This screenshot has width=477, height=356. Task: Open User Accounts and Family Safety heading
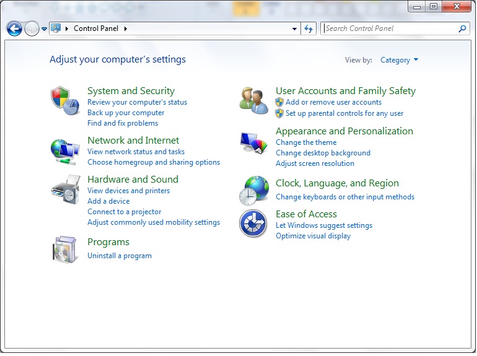point(346,90)
